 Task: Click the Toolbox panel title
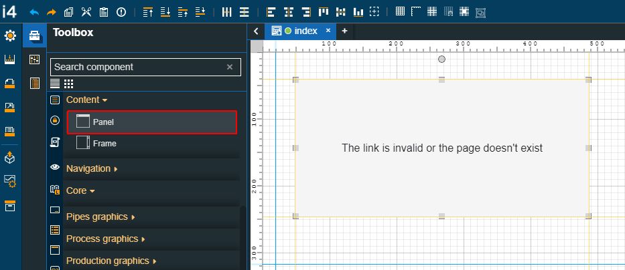[x=73, y=33]
